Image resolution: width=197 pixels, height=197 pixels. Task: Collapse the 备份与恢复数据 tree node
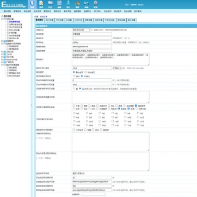pyautogui.click(x=2, y=65)
